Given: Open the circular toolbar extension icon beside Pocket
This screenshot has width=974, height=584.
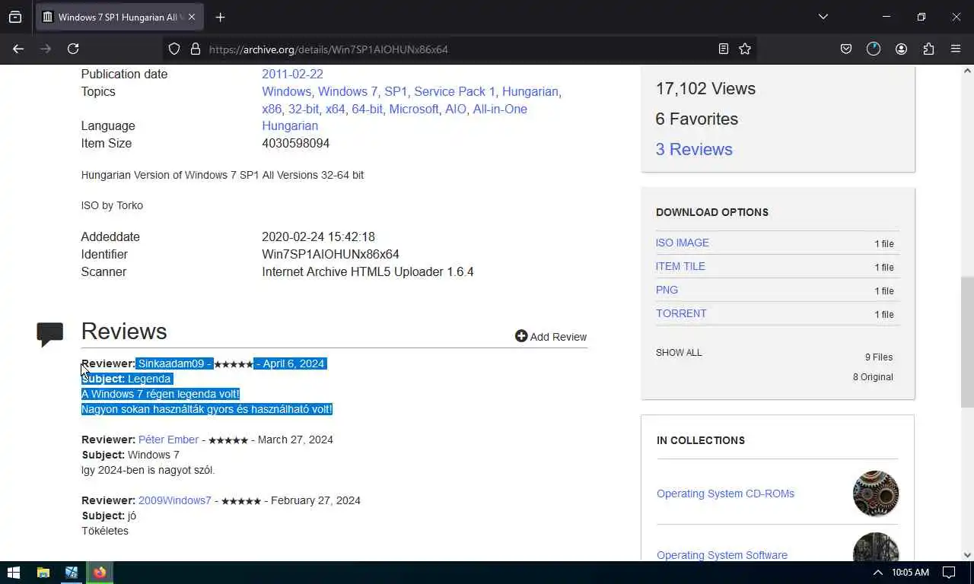Looking at the screenshot, I should 874,49.
